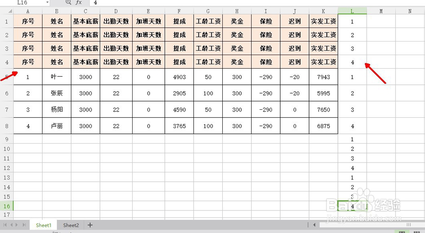Click 保险 header in row 2
Image resolution: width=425 pixels, height=233 pixels.
[266, 35]
